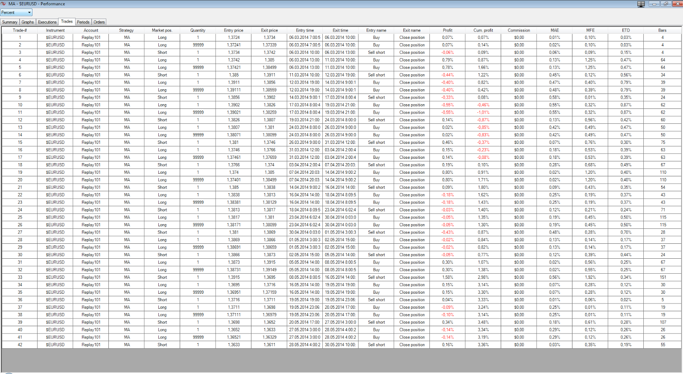Click the ETD column header

[626, 30]
